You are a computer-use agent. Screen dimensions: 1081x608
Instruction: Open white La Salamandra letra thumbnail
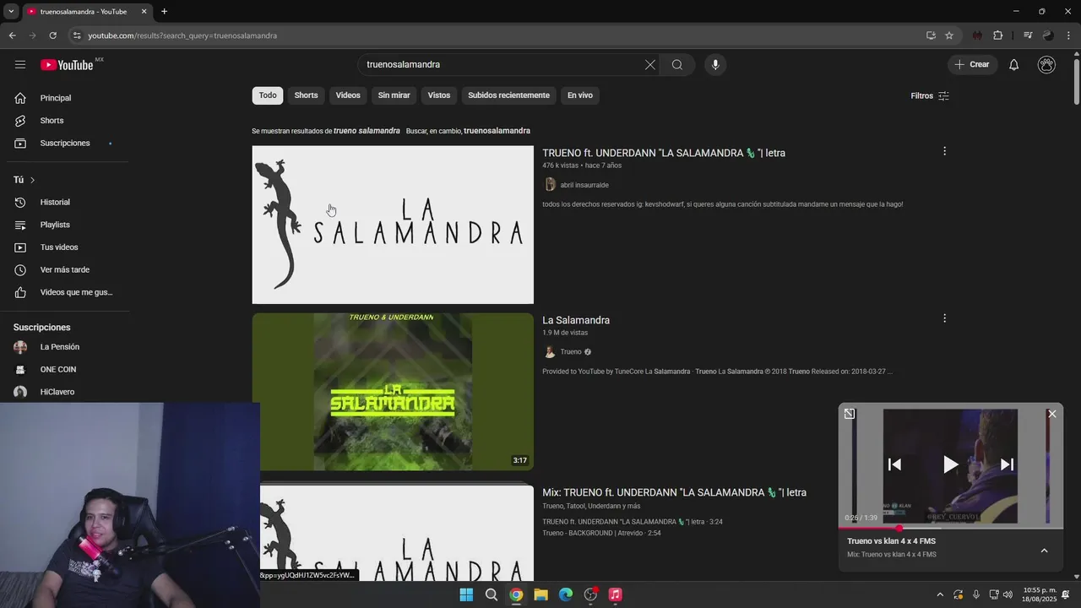point(393,225)
